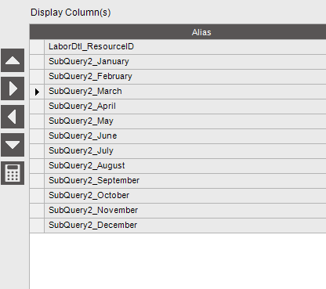Viewport: 326px width, 289px height.
Task: Select the SubQuery2_February alias
Action: (90, 76)
